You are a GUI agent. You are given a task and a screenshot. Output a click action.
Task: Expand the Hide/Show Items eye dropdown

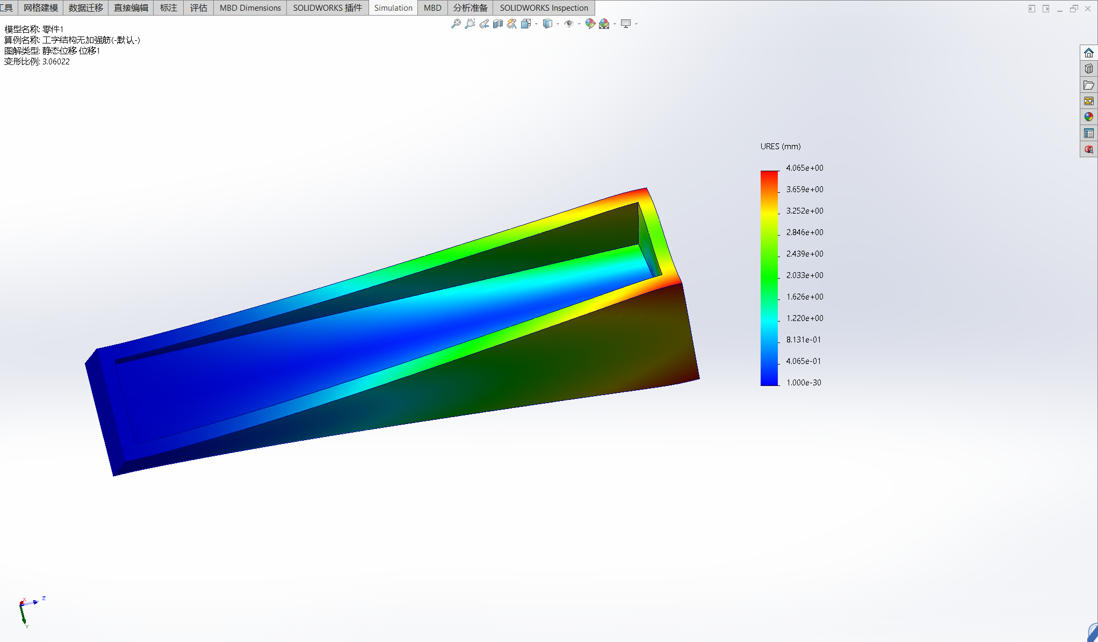coord(579,24)
